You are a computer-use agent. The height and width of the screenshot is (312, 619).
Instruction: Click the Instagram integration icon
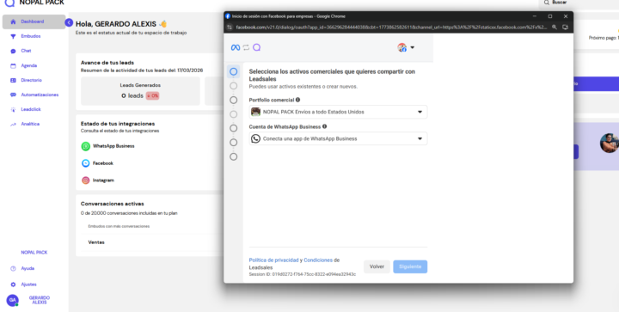pos(86,180)
